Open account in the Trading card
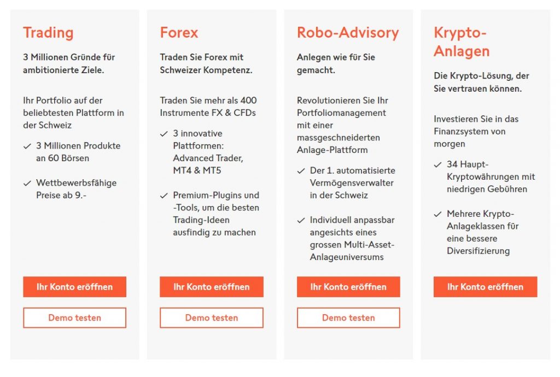 point(74,287)
